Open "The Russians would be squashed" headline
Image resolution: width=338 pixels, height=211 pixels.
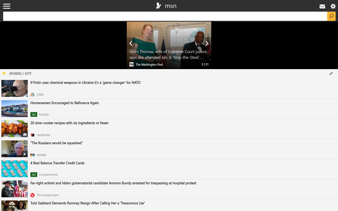pos(57,143)
